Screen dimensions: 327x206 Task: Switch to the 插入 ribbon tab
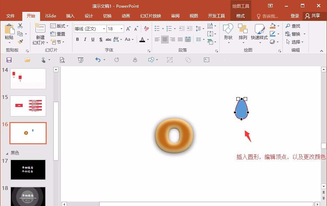(x=70, y=16)
